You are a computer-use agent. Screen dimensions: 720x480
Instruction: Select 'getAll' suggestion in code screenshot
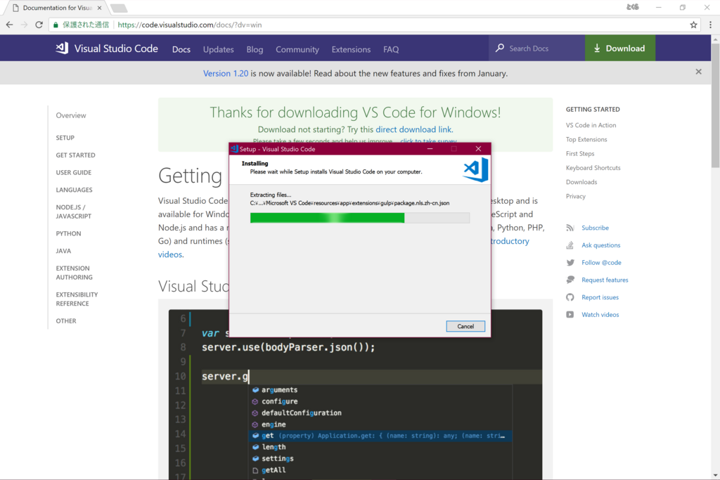(274, 470)
